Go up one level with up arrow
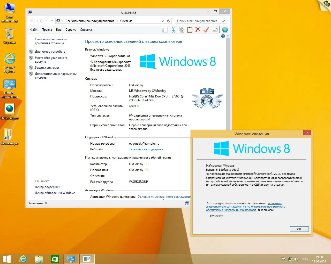The width and height of the screenshot is (331, 264). coord(52,21)
